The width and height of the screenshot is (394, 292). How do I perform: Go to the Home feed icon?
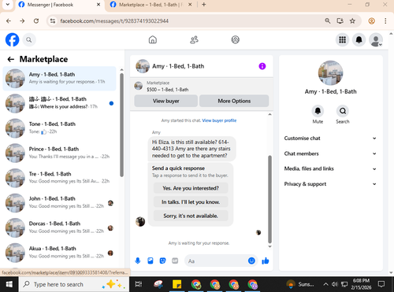[x=153, y=39]
